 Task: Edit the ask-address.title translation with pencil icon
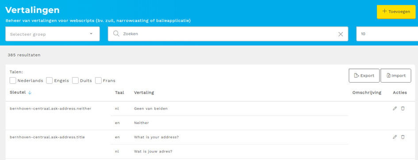tap(395, 137)
